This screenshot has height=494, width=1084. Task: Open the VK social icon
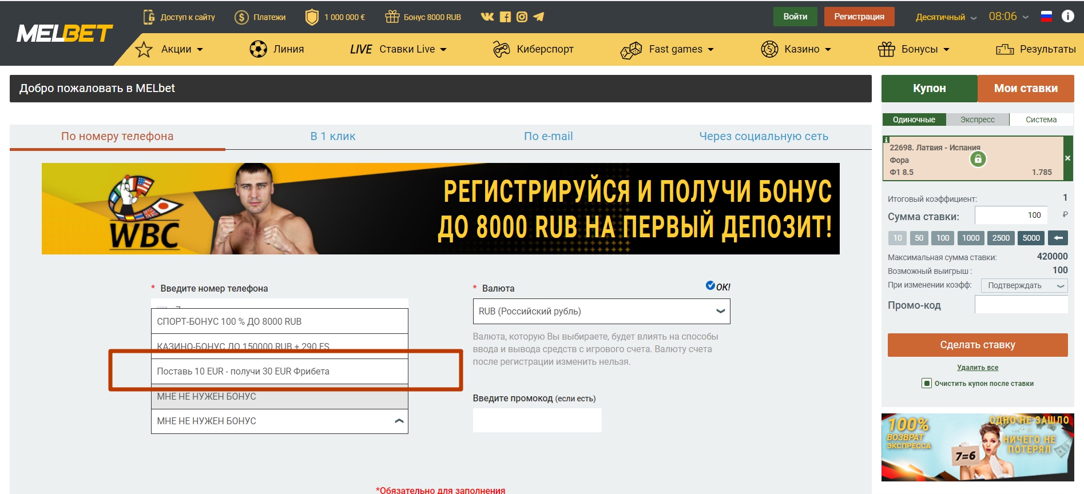pos(487,17)
